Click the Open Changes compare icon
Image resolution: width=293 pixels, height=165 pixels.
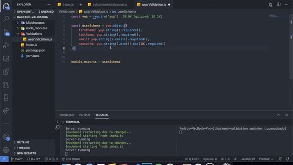tap(271, 5)
